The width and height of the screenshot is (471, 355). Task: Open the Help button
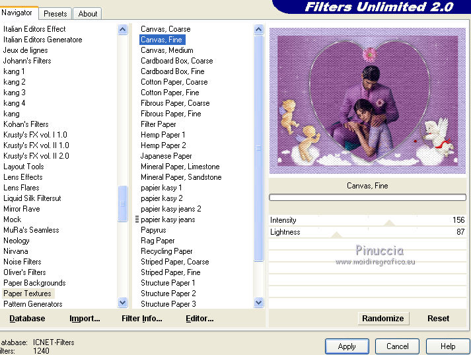(448, 346)
